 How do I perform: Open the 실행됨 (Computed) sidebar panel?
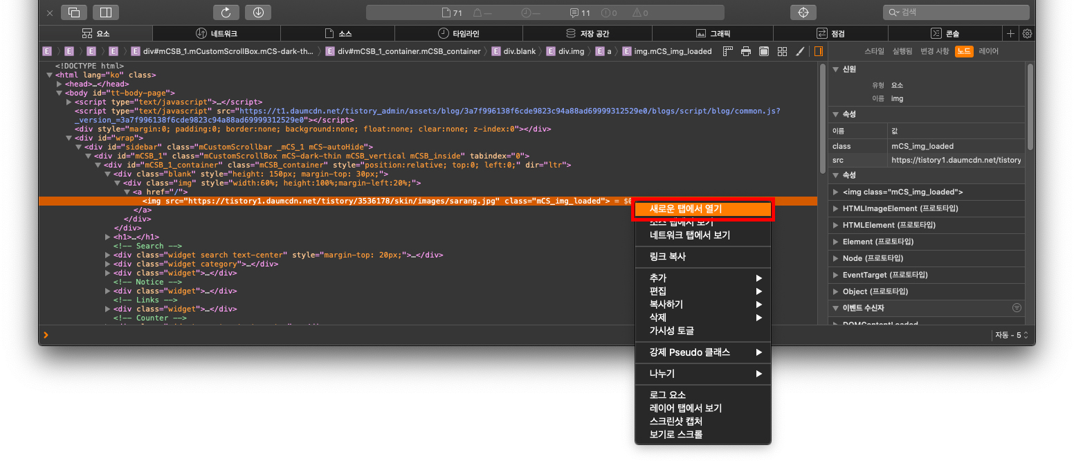(x=902, y=51)
